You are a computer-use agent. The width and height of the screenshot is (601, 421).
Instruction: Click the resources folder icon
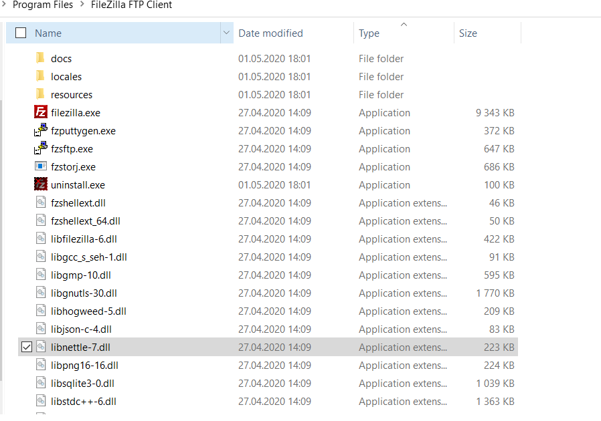pos(40,94)
